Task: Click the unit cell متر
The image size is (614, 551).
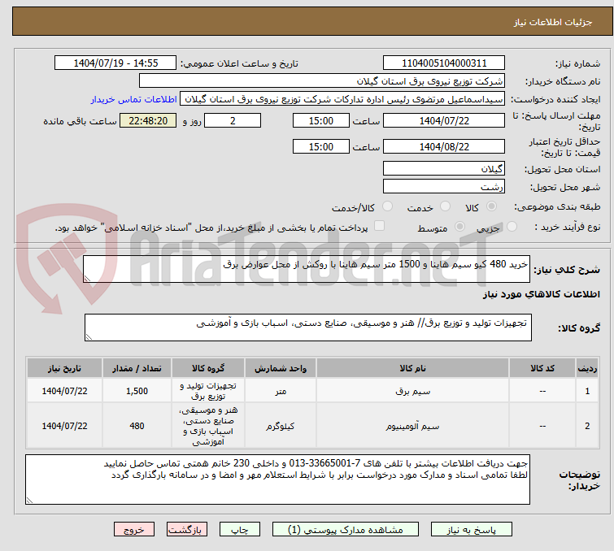Action: 281,391
